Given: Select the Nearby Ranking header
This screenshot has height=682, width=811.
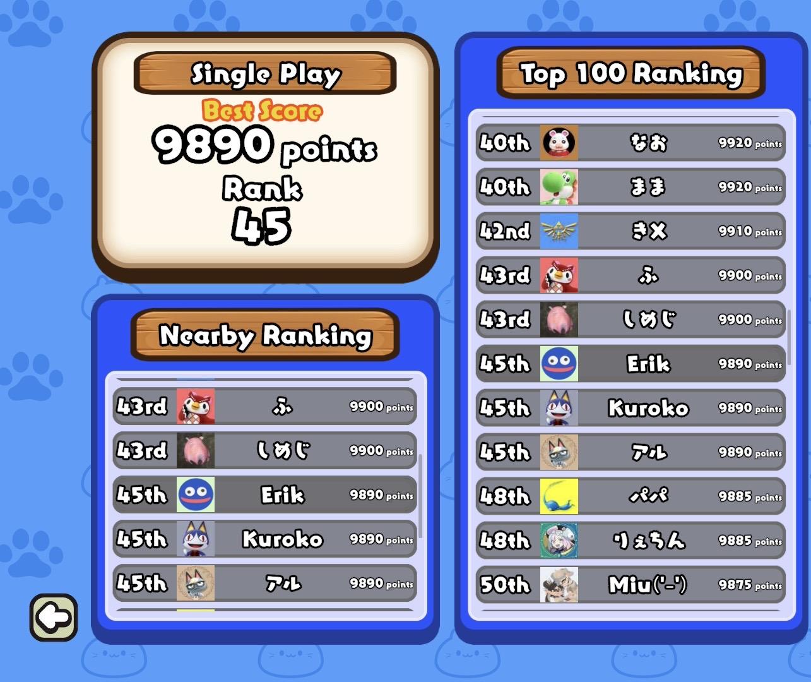Looking at the screenshot, I should (265, 335).
